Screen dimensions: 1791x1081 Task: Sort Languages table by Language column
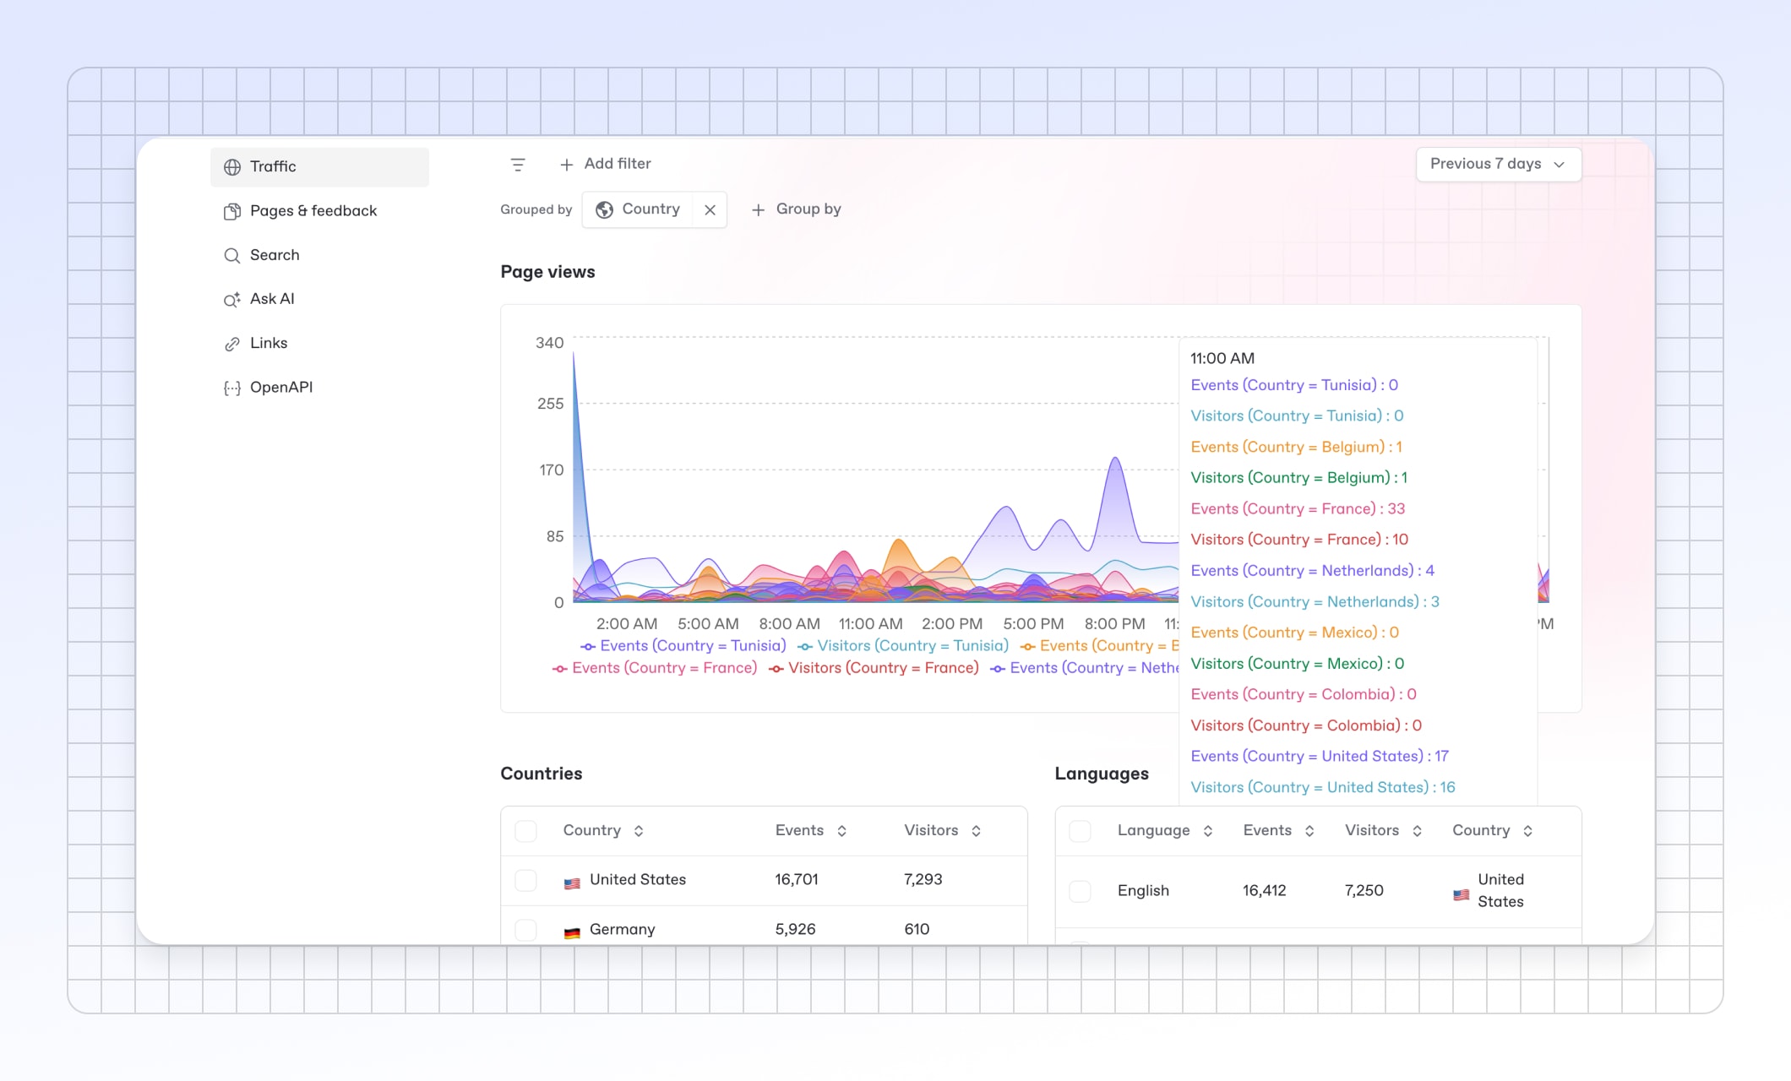tap(1165, 831)
